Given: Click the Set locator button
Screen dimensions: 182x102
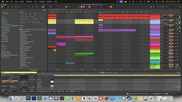Looking at the screenshot, I should click(x=152, y=12).
